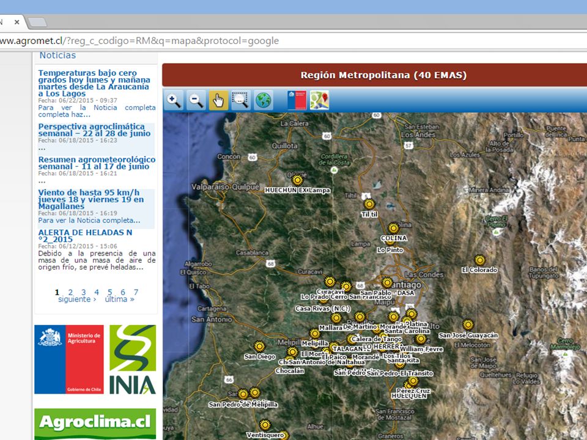The height and width of the screenshot is (440, 587).
Task: Open a new browser tab
Action: pyautogui.click(x=37, y=22)
